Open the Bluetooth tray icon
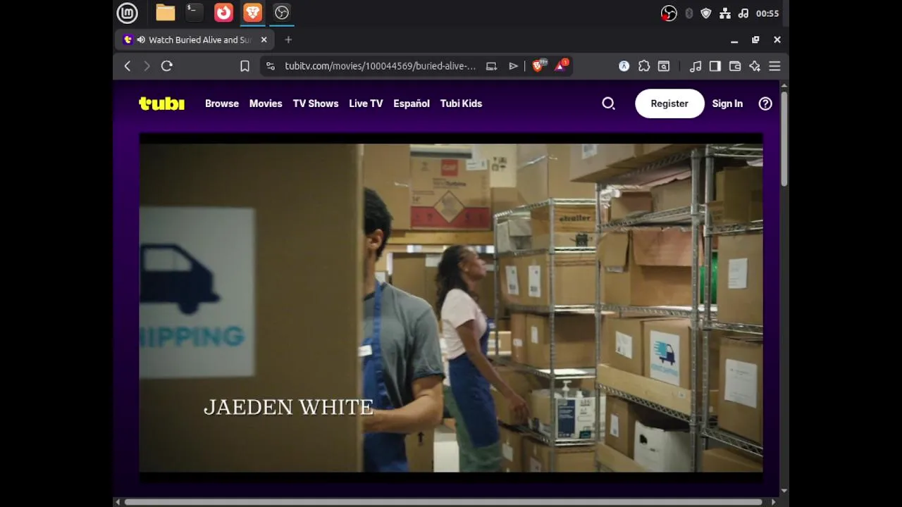 tap(688, 13)
